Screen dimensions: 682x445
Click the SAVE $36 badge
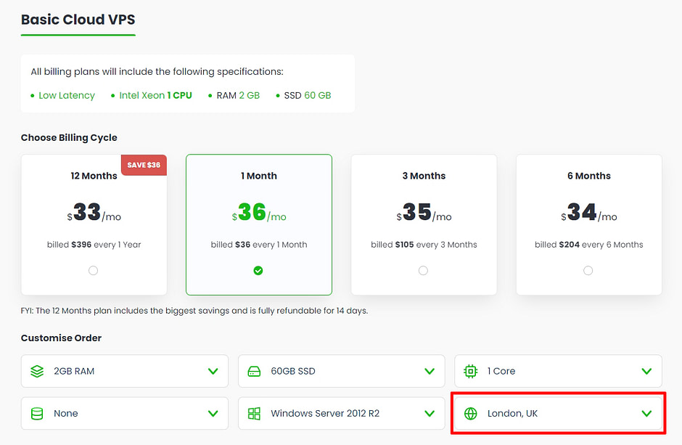coord(144,165)
